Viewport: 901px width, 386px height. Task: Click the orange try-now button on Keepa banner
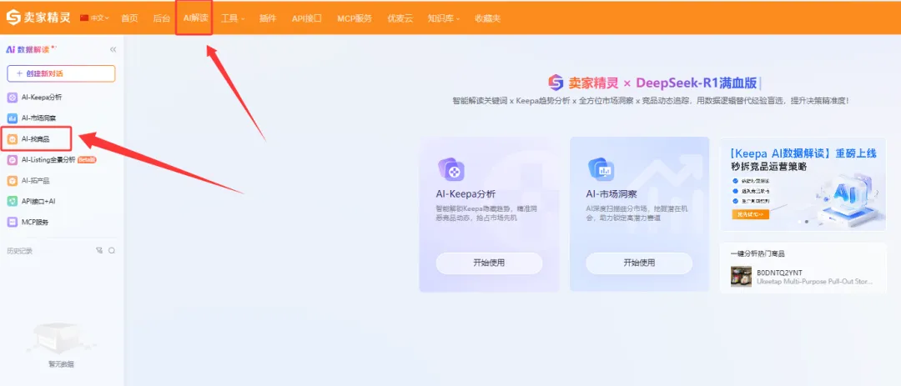click(x=751, y=214)
